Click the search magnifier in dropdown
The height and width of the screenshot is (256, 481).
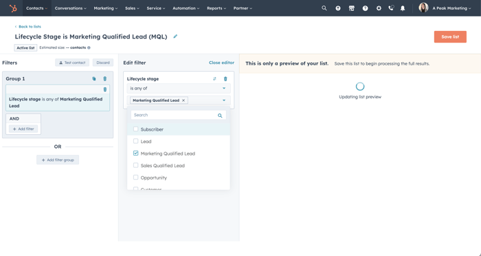[x=220, y=116]
